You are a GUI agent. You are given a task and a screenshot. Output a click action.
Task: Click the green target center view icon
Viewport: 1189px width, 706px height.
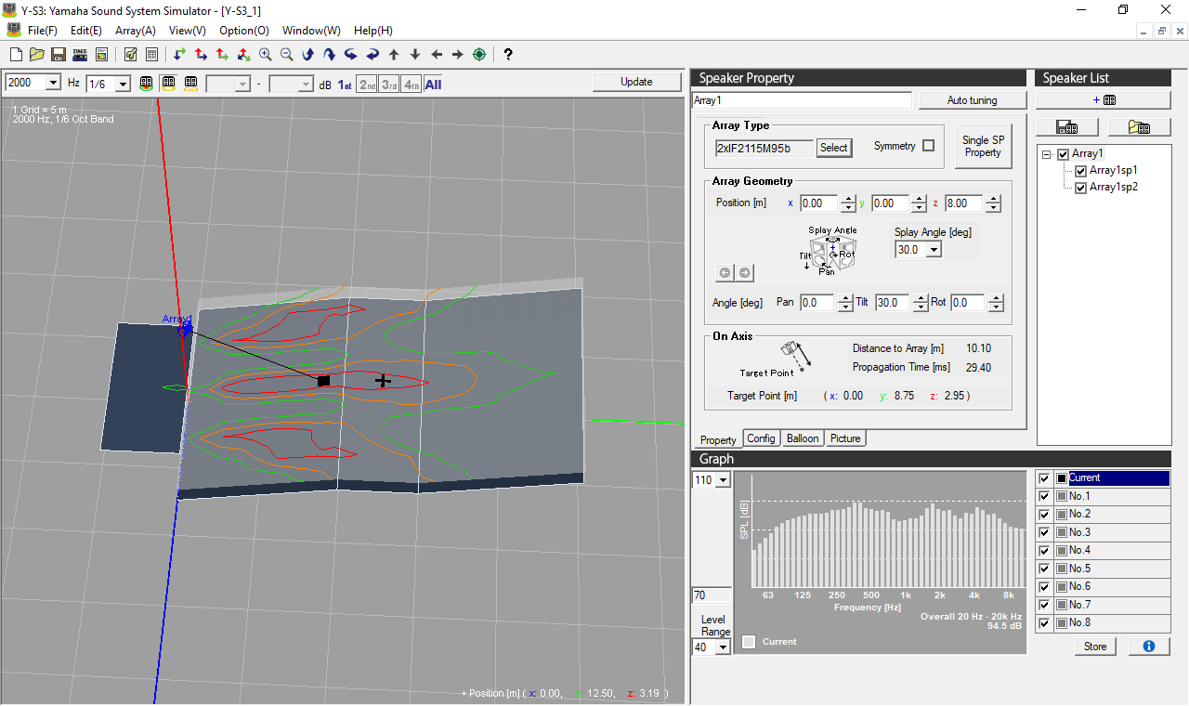(x=479, y=54)
